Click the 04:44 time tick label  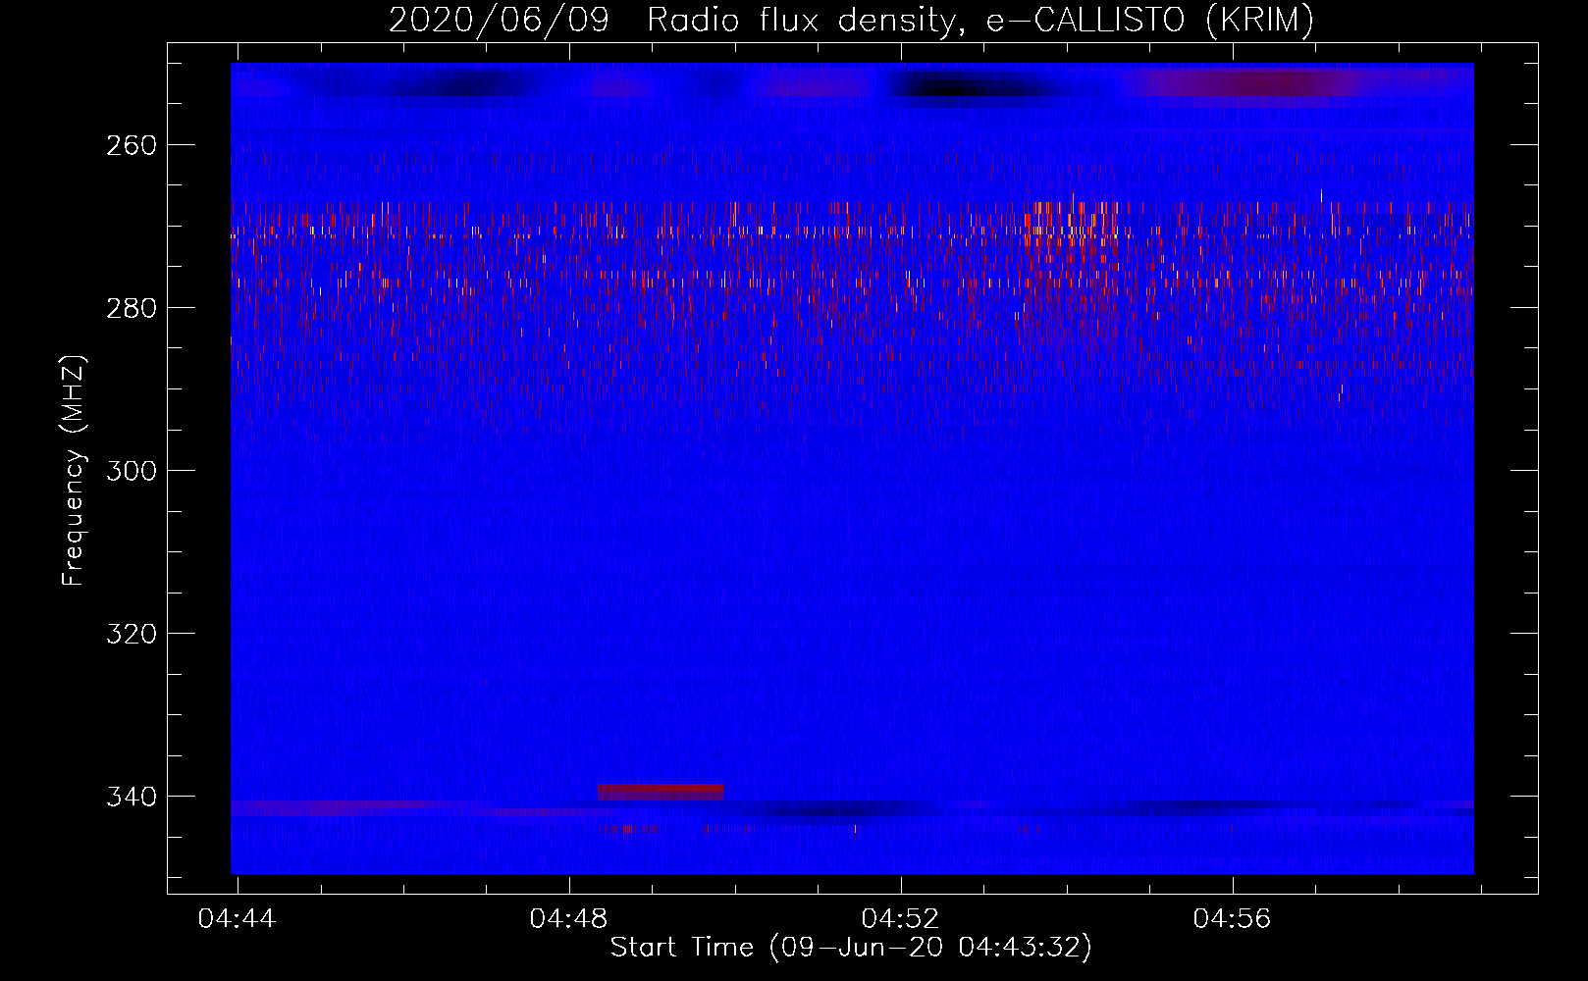coord(237,918)
